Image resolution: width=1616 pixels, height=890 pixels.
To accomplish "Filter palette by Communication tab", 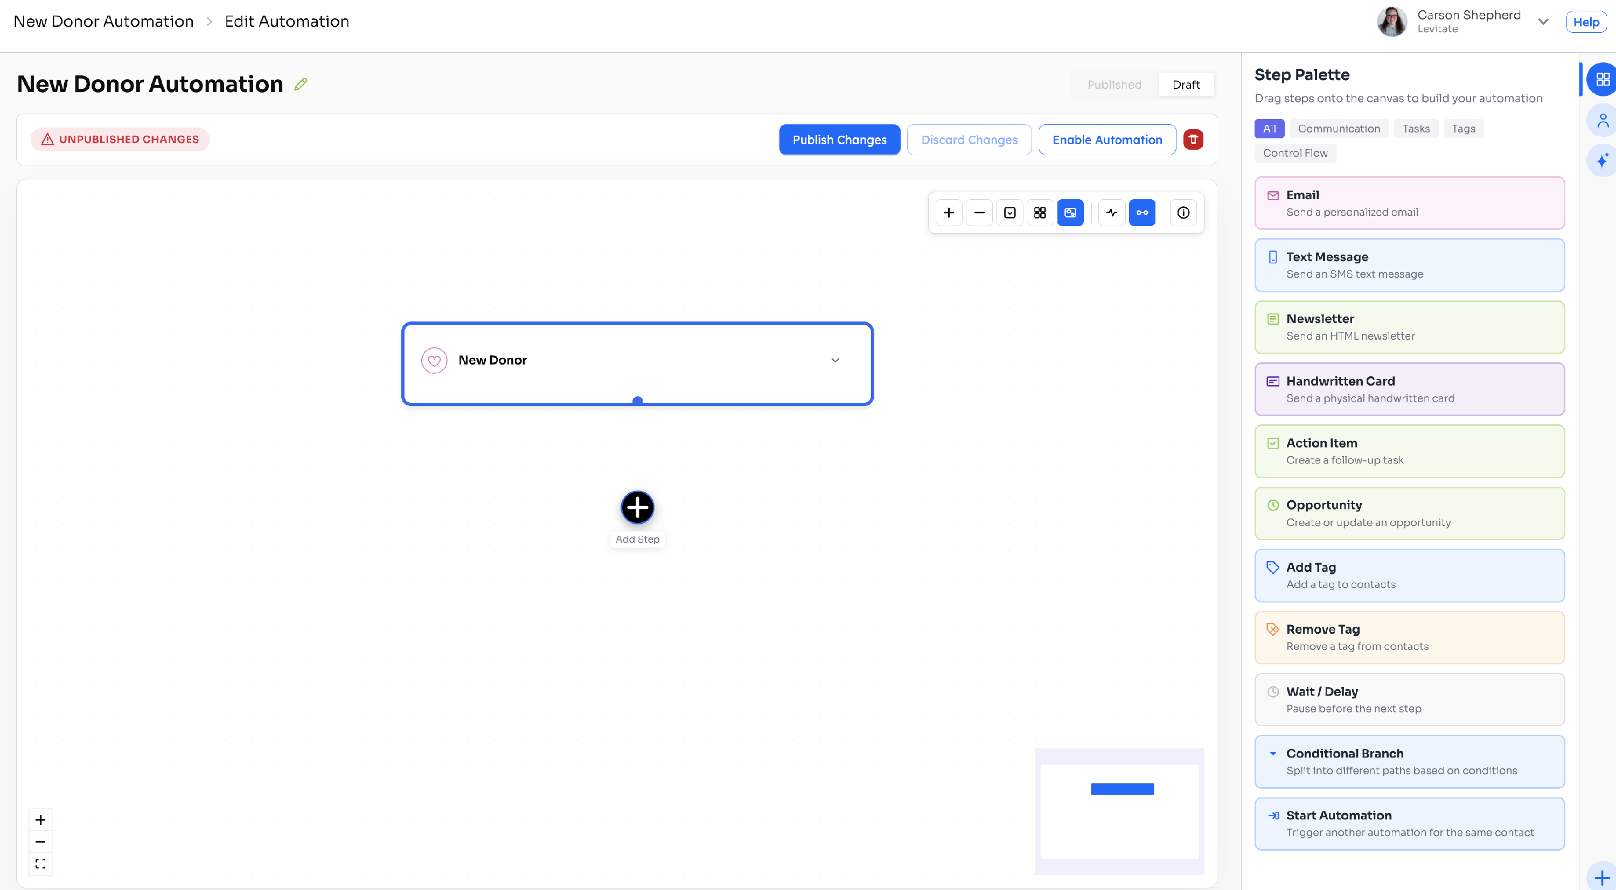I will coord(1338,129).
